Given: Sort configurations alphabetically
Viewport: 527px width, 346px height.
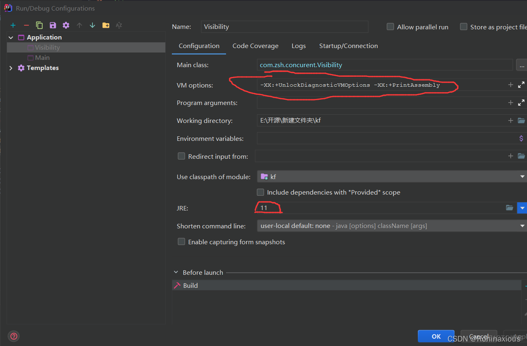Looking at the screenshot, I should pyautogui.click(x=119, y=25).
